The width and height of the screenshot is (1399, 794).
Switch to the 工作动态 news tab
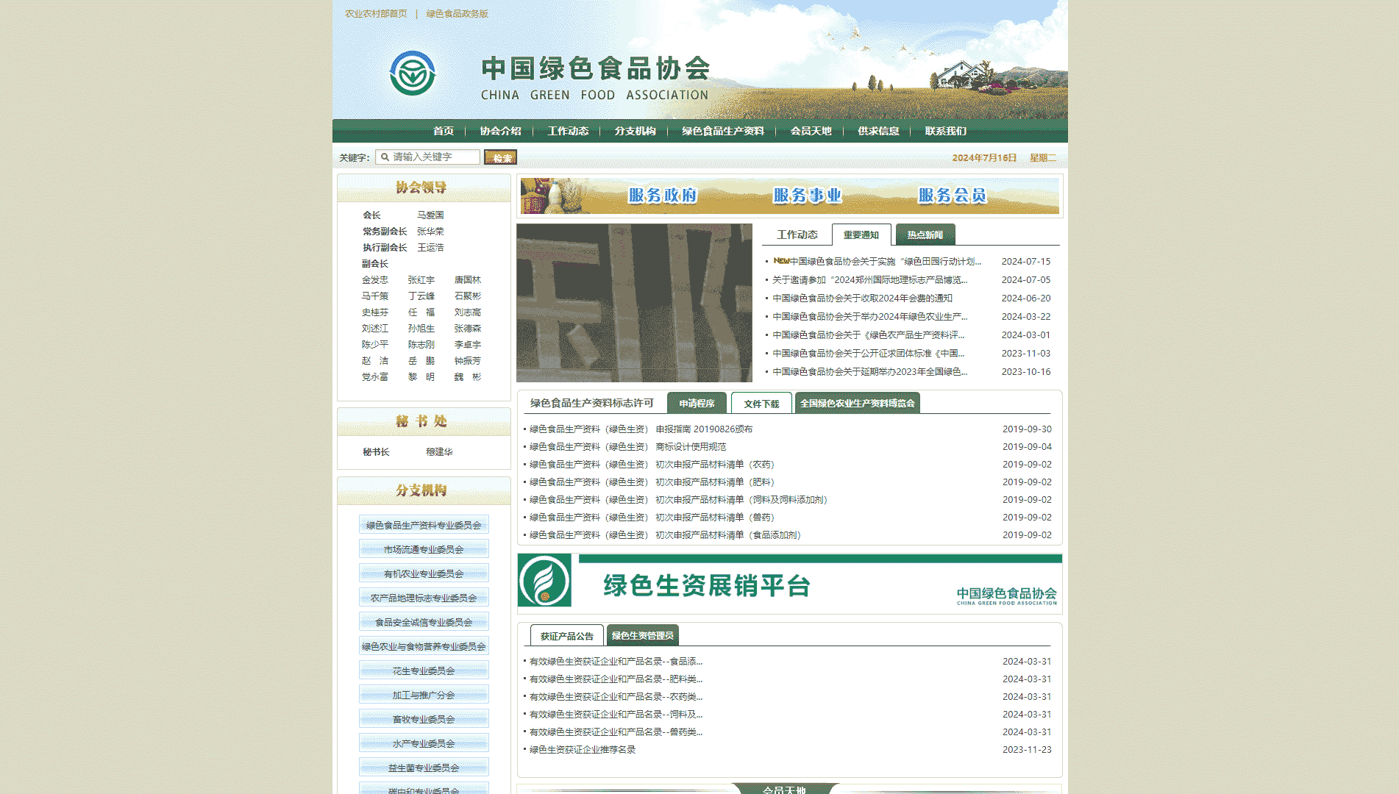[x=797, y=235]
